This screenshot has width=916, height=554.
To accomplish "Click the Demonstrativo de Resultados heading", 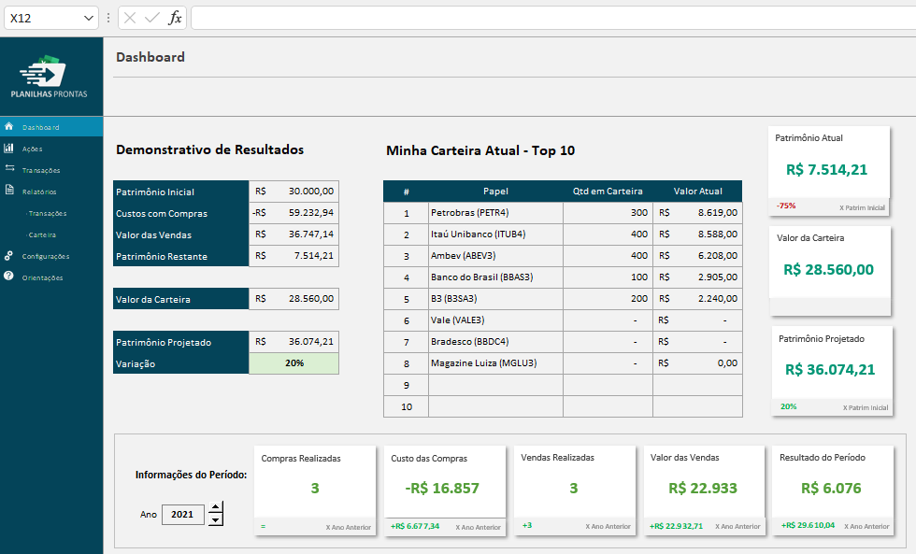I will 209,150.
